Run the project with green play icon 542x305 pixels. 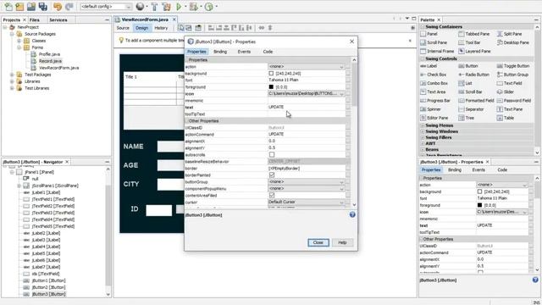coord(179,6)
